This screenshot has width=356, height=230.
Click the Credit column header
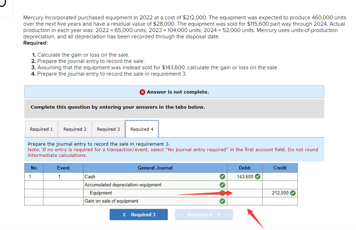[280, 168]
